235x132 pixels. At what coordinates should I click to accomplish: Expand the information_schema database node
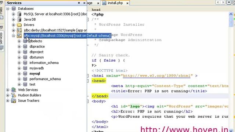(19, 63)
